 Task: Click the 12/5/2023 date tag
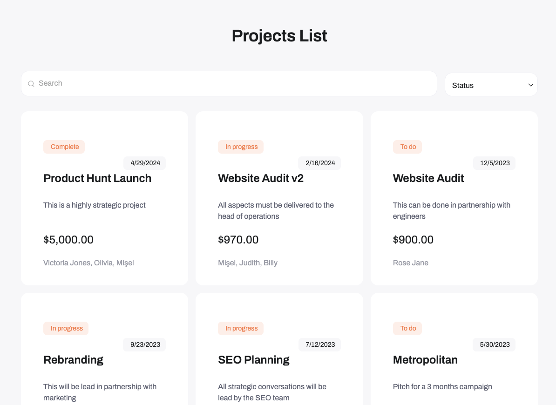pyautogui.click(x=495, y=163)
